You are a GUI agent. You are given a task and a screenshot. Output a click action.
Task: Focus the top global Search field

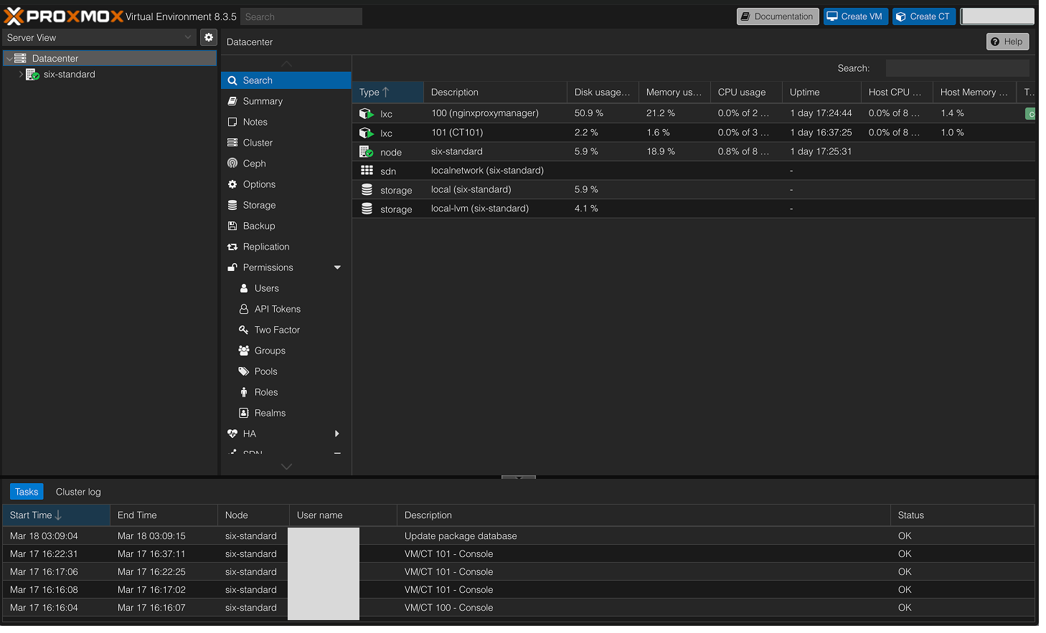click(x=301, y=16)
